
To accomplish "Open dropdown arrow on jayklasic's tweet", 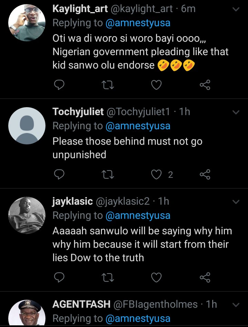I will (x=236, y=202).
